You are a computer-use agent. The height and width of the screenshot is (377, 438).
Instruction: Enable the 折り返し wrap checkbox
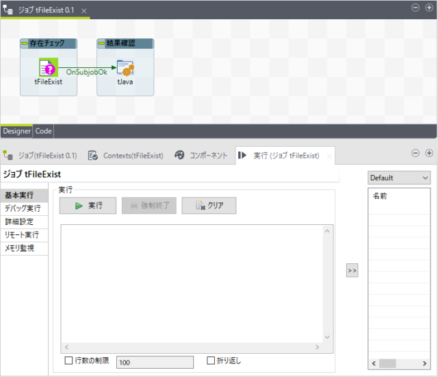tap(211, 361)
